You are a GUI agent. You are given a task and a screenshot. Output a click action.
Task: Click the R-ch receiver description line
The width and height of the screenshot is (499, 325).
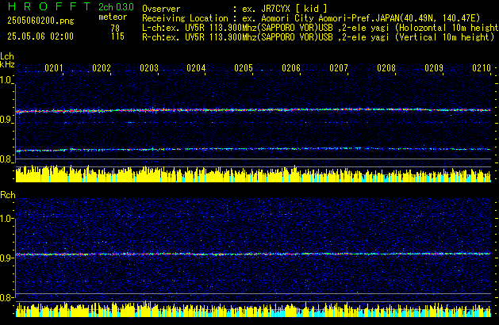point(318,37)
